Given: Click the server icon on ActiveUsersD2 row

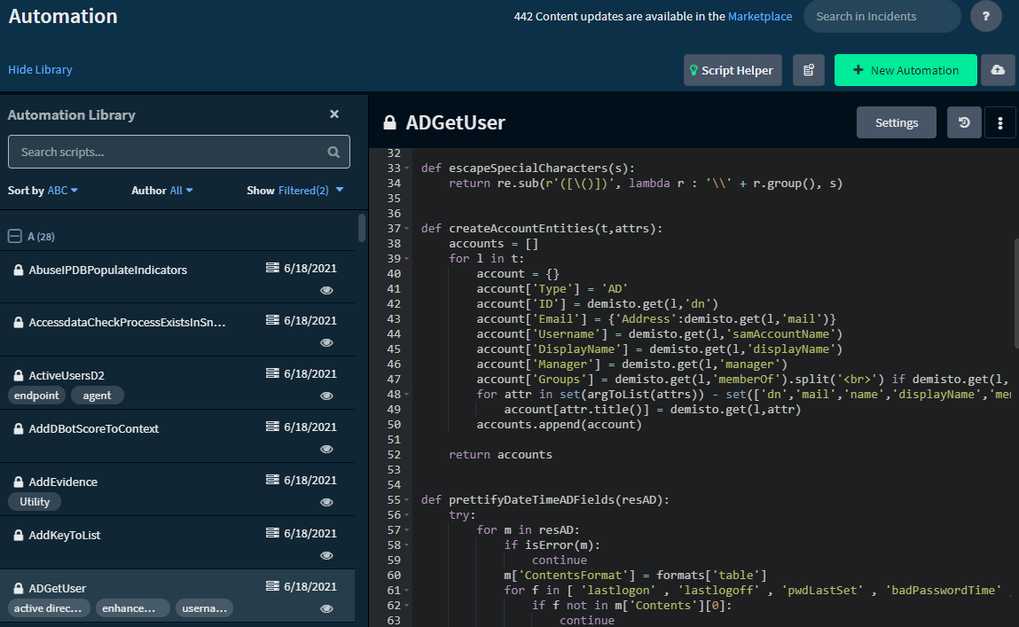Looking at the screenshot, I should click(272, 373).
